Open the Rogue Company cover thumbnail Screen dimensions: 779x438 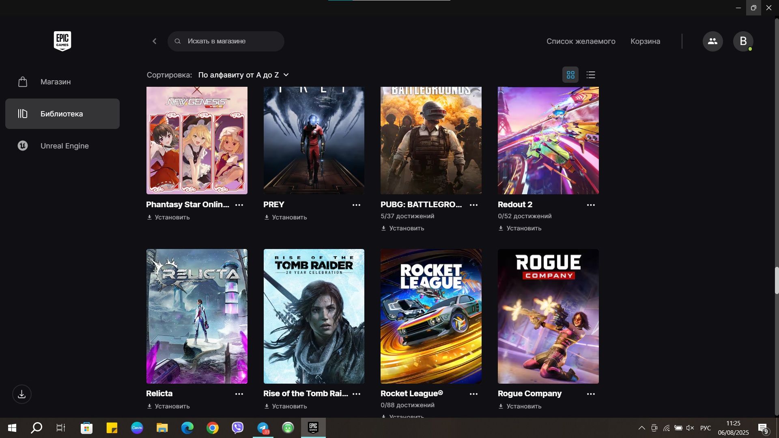548,316
